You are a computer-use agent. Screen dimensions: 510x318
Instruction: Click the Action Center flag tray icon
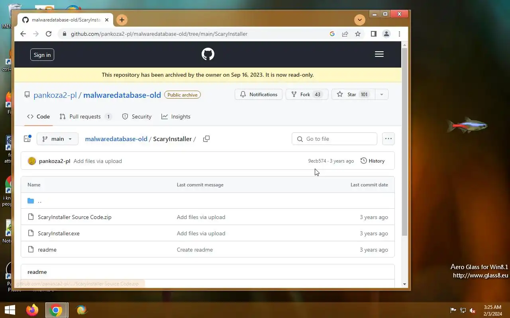click(x=453, y=310)
